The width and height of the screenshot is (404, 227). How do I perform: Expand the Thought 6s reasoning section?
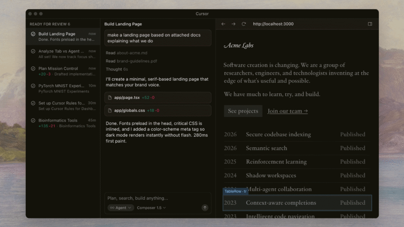pos(117,69)
